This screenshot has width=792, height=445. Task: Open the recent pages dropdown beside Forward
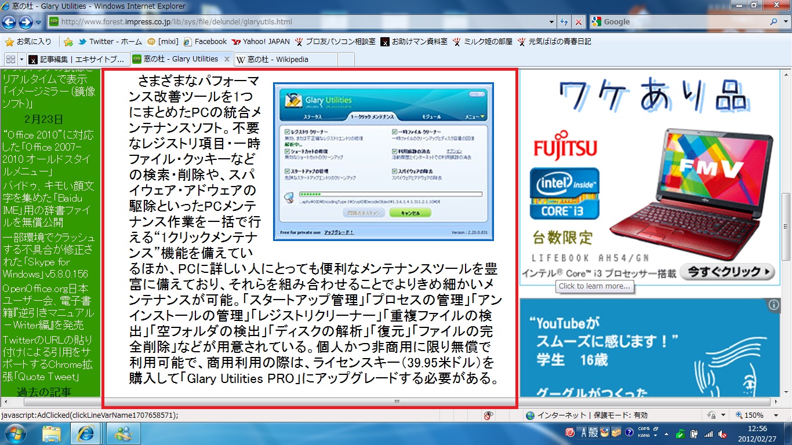click(x=38, y=22)
